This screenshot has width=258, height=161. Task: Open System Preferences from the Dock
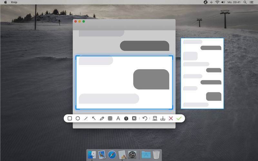132,155
